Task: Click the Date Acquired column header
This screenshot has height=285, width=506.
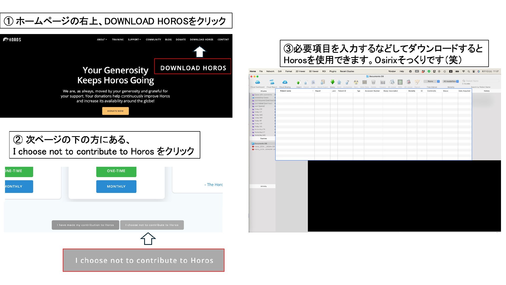Action: pos(465,91)
